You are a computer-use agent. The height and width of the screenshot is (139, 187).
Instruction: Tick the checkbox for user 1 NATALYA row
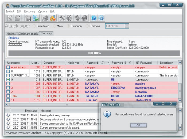coord(8,84)
